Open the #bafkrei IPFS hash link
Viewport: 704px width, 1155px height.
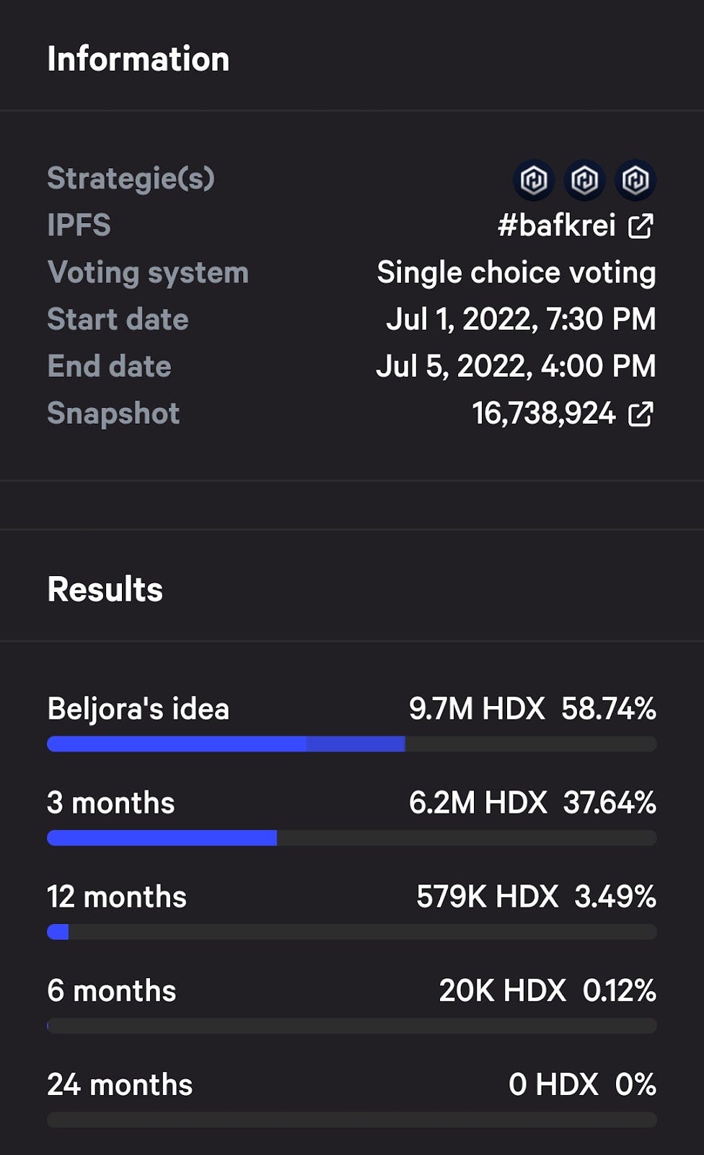coord(556,226)
